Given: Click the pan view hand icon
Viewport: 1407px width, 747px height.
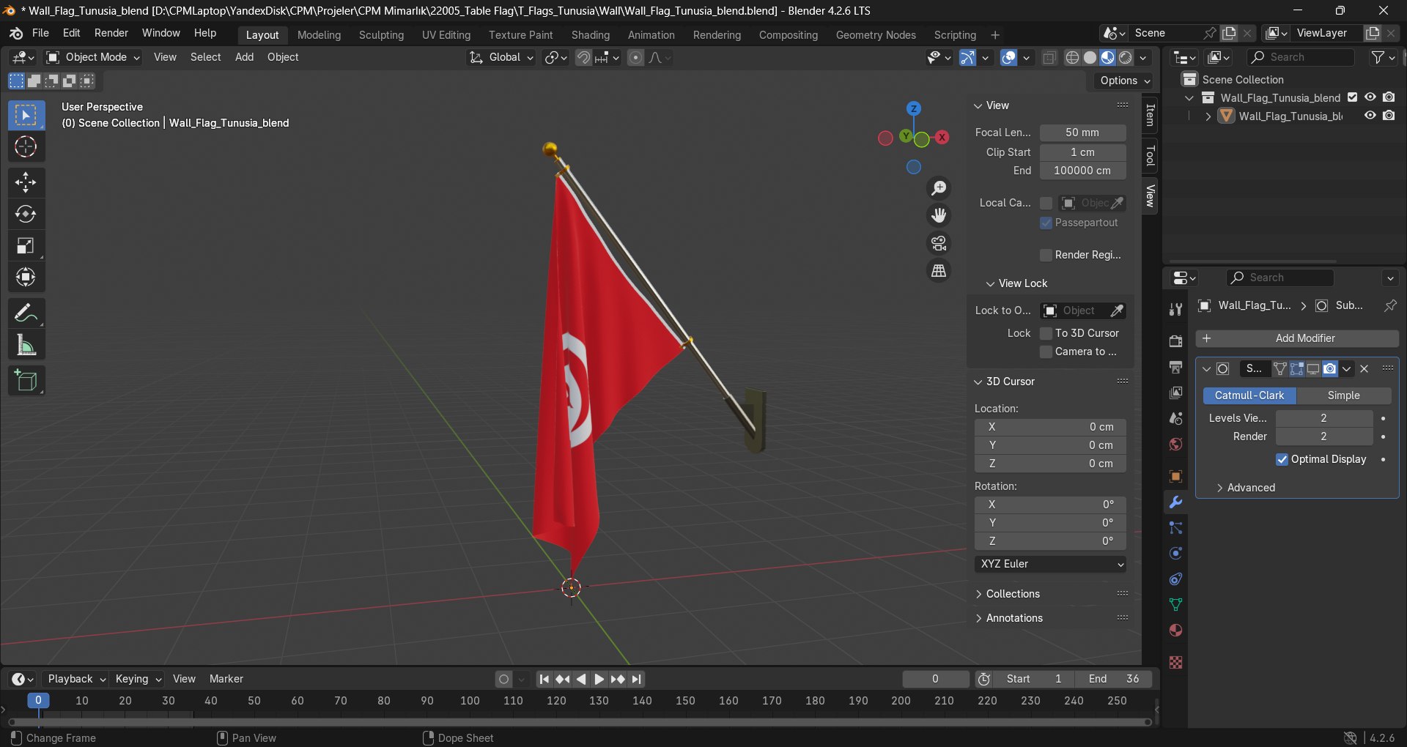Looking at the screenshot, I should 939,215.
